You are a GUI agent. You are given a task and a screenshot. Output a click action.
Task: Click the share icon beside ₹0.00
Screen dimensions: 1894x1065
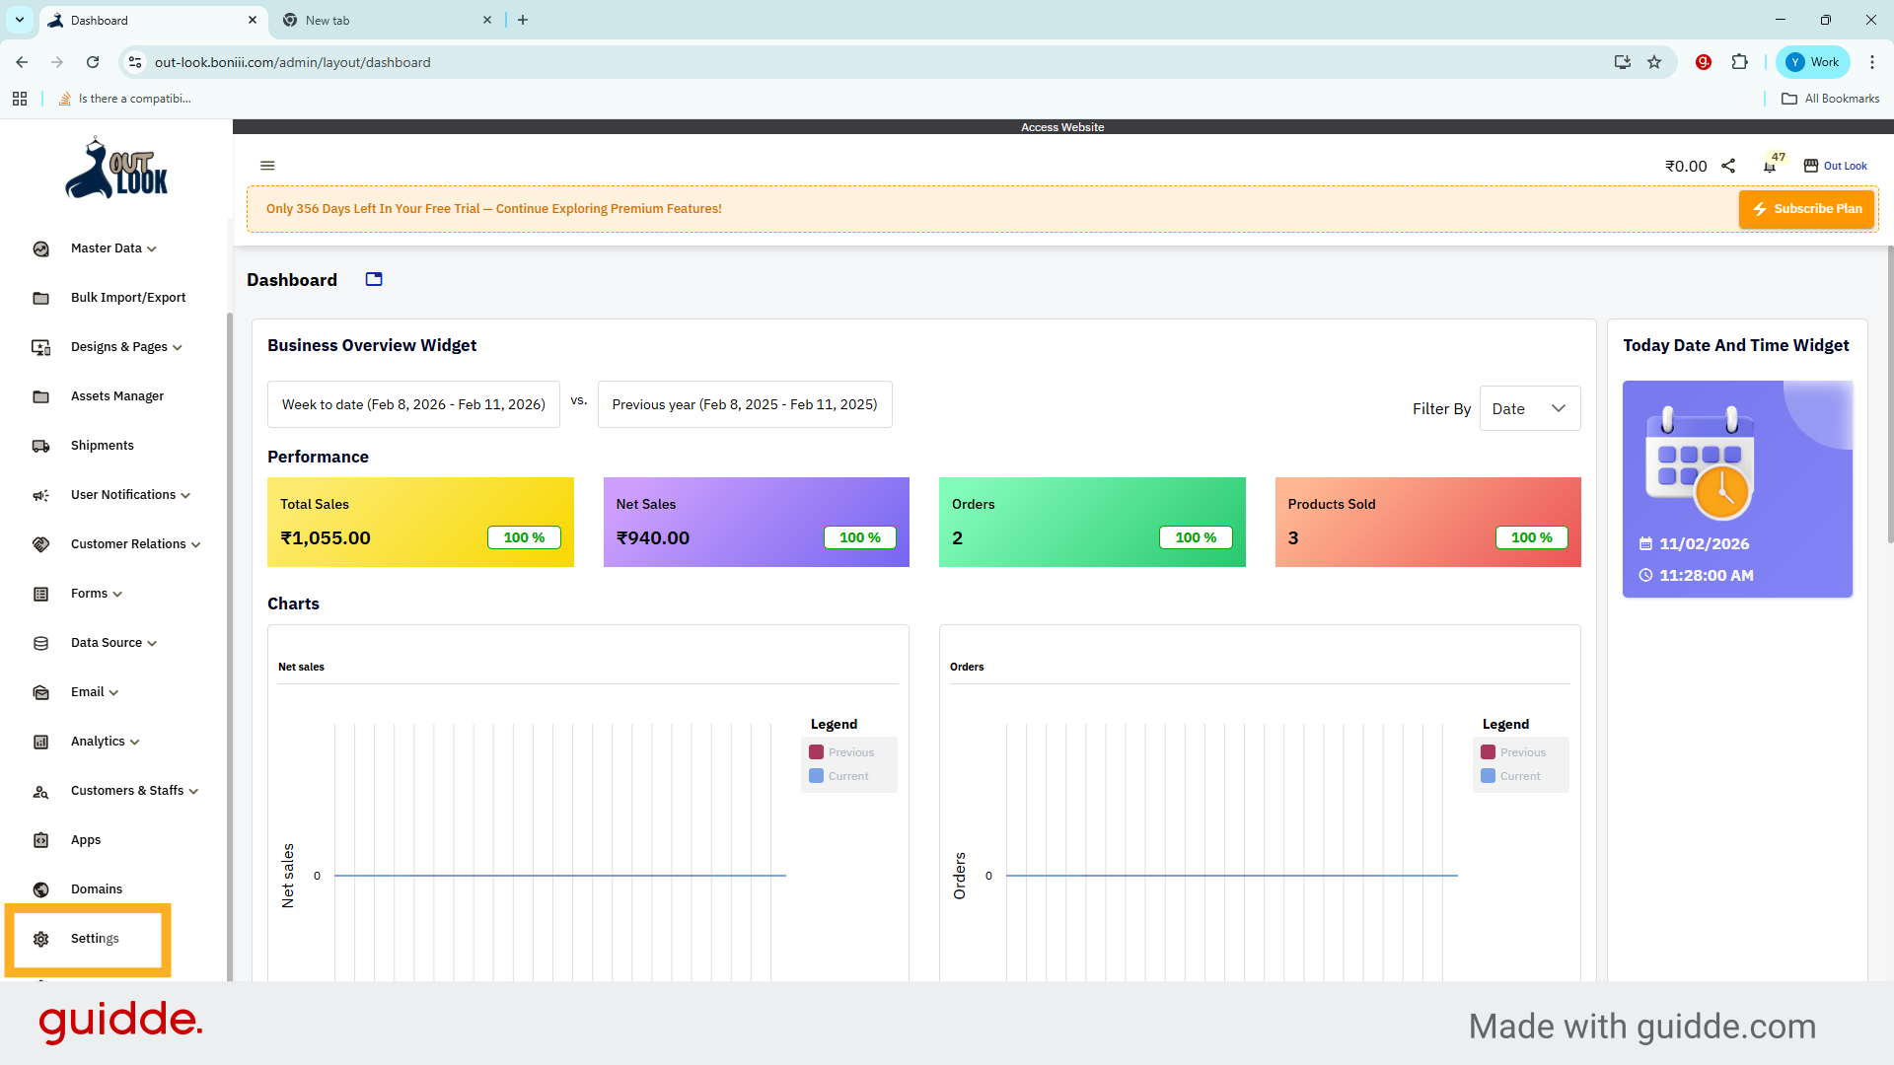(x=1728, y=166)
